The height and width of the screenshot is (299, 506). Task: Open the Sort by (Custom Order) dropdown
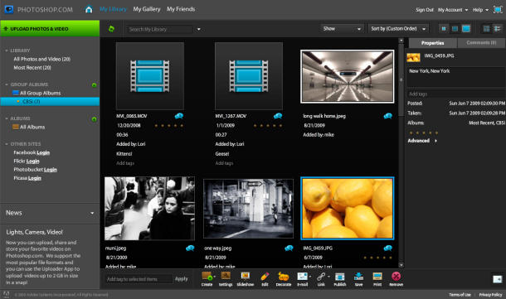398,29
